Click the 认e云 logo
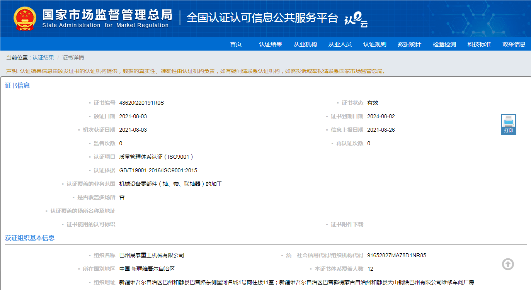The image size is (531, 290). point(356,19)
